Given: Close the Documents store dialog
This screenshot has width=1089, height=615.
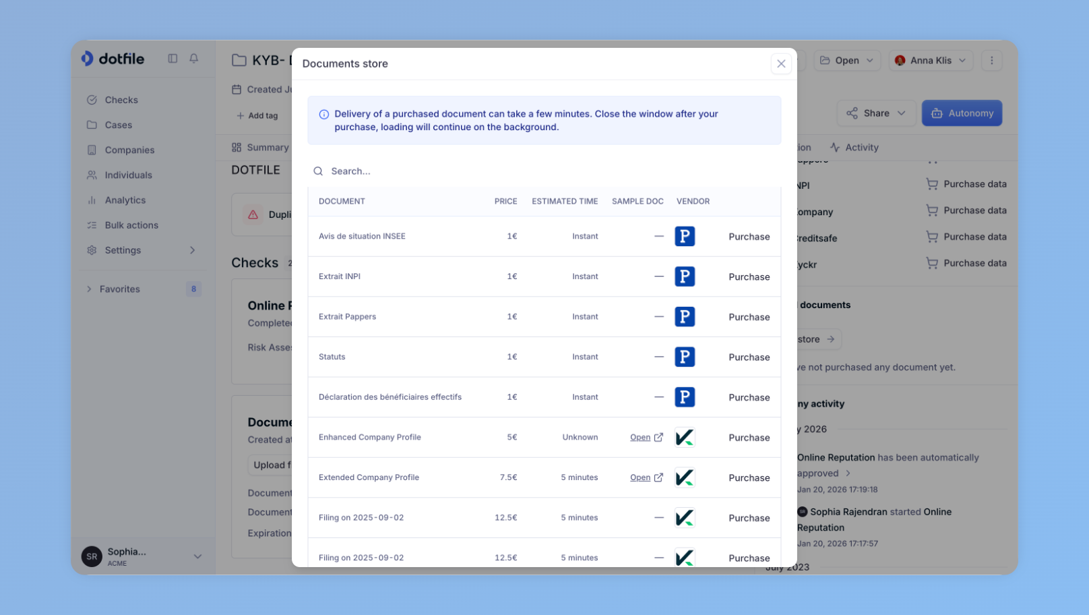Looking at the screenshot, I should [781, 63].
